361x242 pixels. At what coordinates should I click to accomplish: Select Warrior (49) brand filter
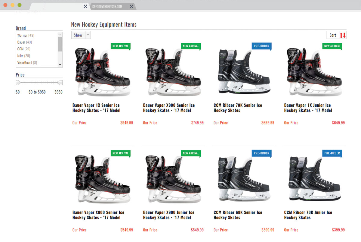pyautogui.click(x=26, y=35)
